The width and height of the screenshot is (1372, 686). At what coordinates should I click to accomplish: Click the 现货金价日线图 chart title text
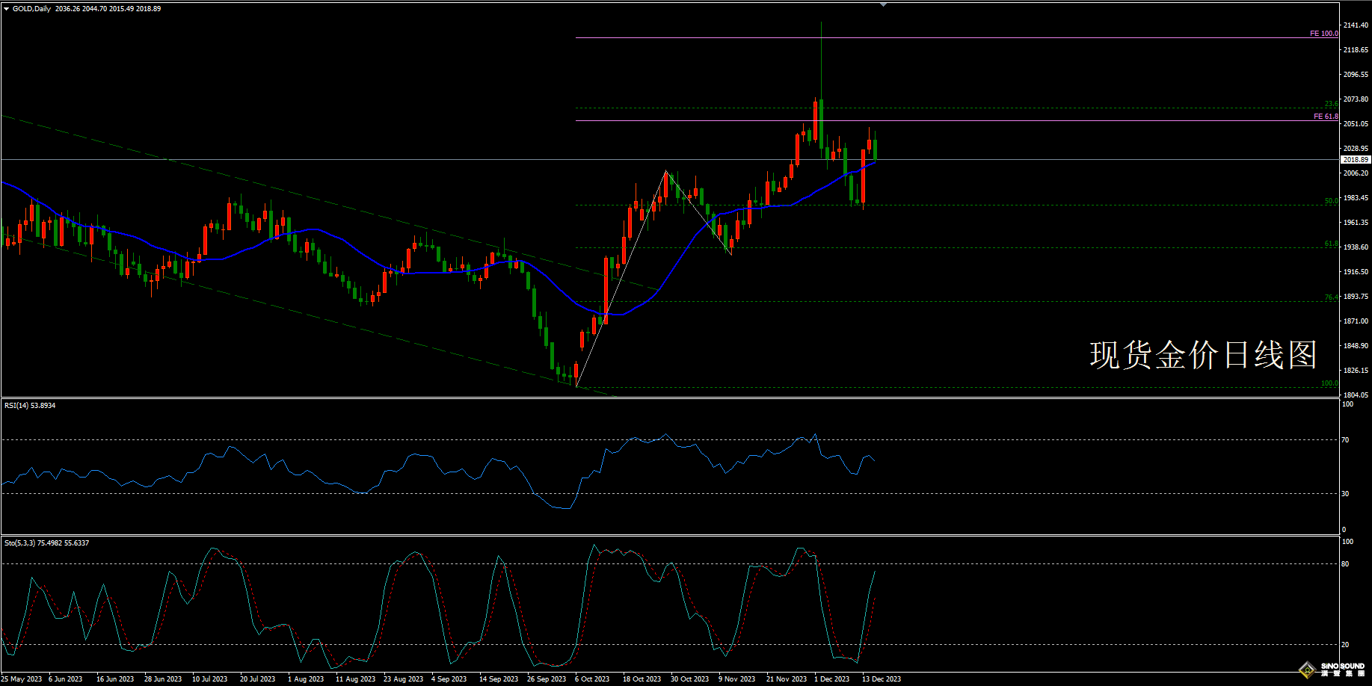[x=1203, y=355]
